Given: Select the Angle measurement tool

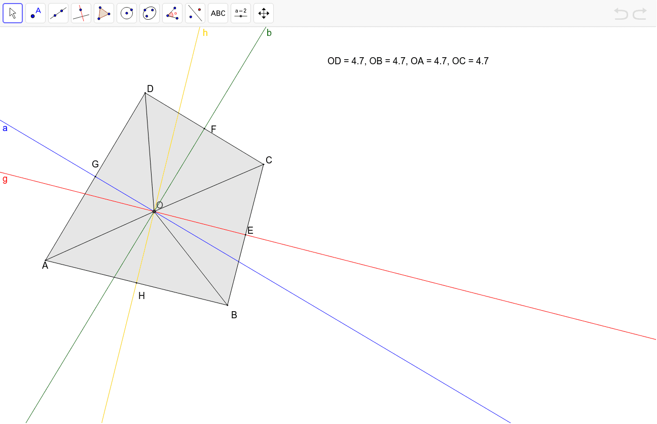Looking at the screenshot, I should (x=172, y=13).
